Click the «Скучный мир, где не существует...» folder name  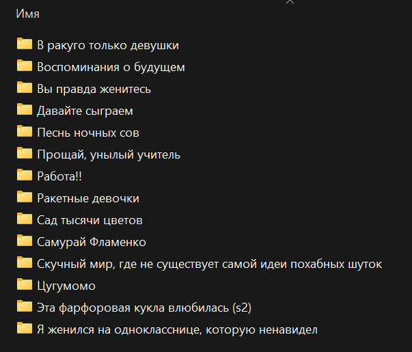point(209,264)
